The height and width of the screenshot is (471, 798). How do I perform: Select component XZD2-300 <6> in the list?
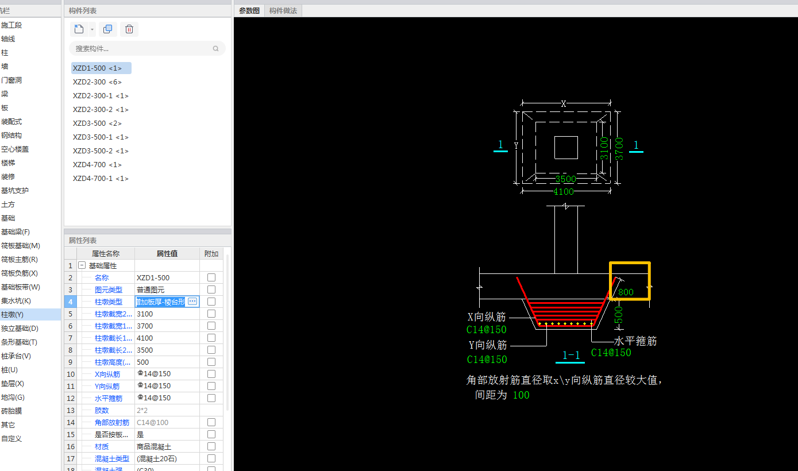point(97,82)
